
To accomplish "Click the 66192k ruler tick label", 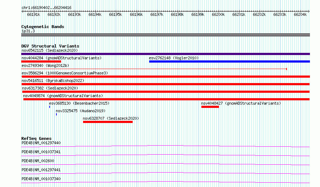I will pos(54,14).
